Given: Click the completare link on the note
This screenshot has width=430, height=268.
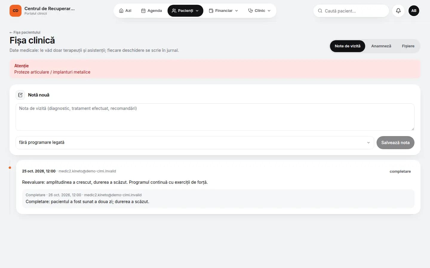Looking at the screenshot, I should [x=400, y=172].
